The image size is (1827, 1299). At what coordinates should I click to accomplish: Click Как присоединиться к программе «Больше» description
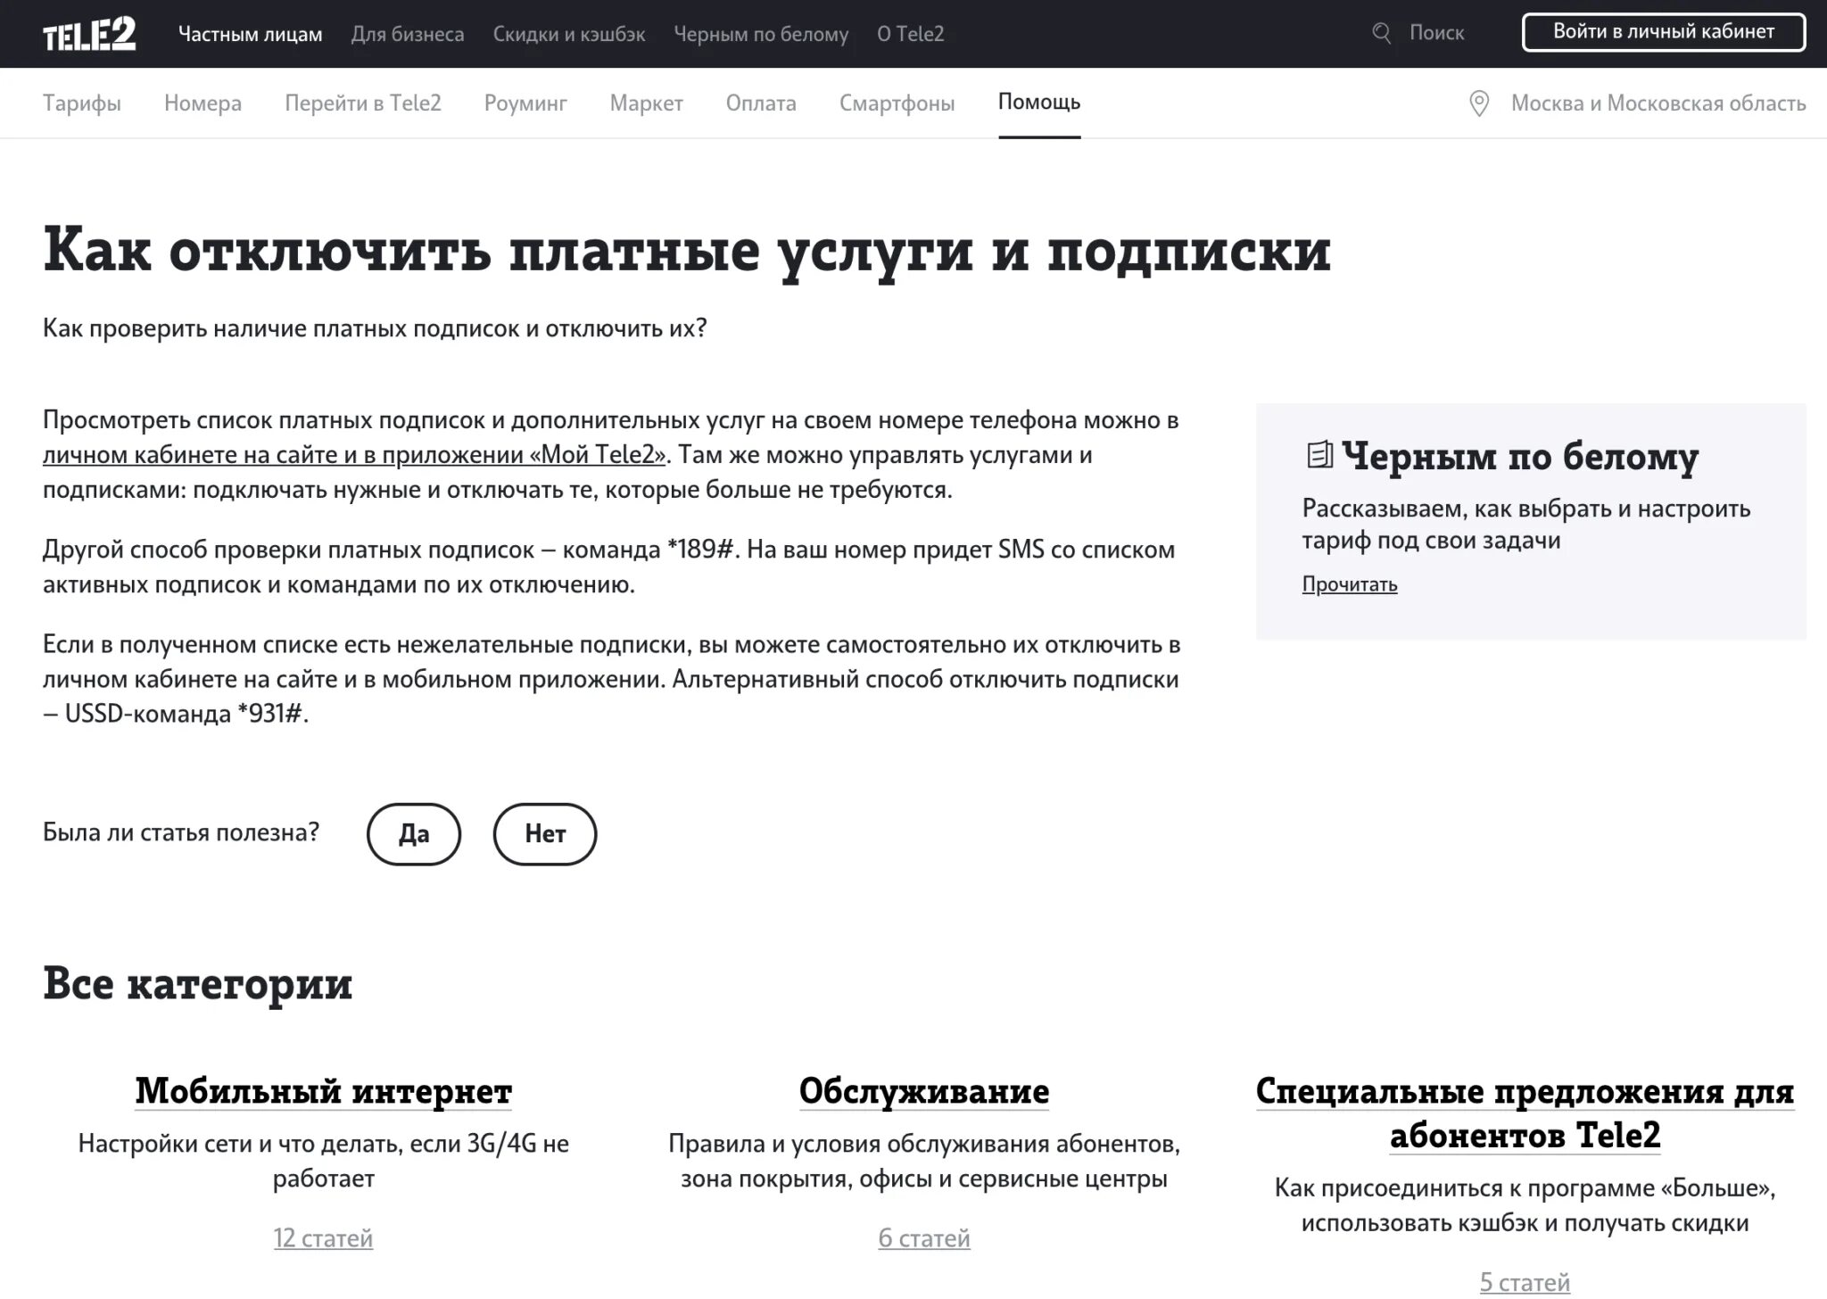1525,1205
